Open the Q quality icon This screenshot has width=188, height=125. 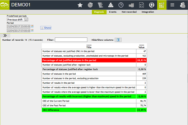[x=152, y=5]
